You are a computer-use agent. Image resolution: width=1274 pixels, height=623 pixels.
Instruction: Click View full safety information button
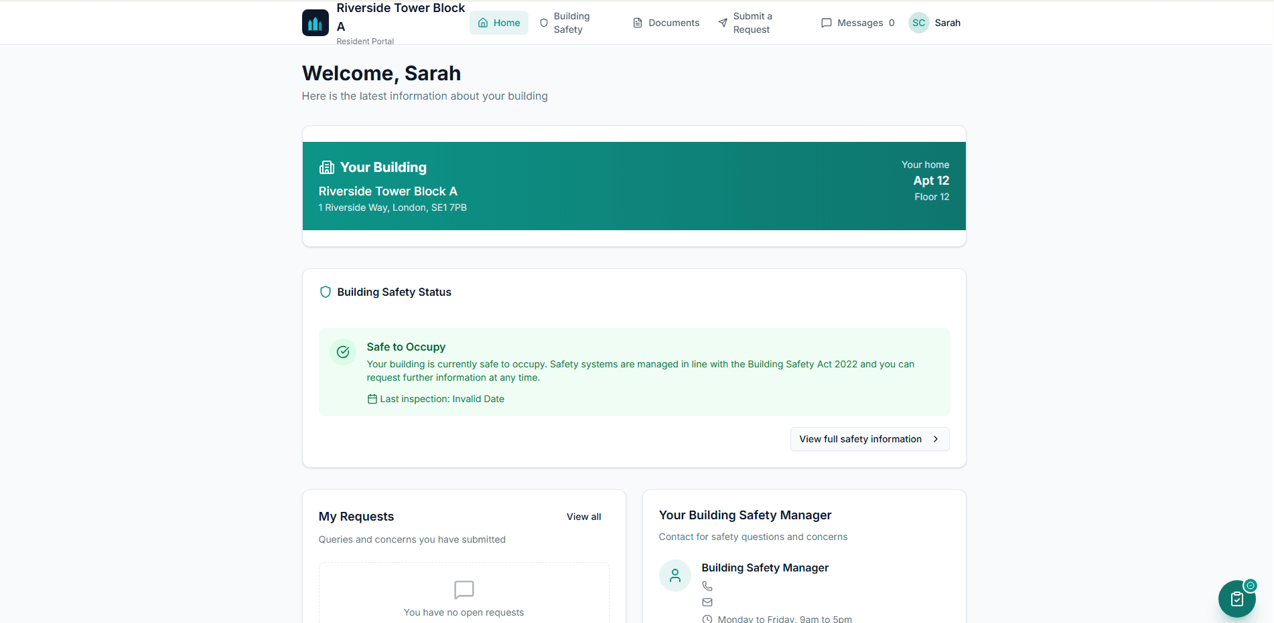pos(869,439)
